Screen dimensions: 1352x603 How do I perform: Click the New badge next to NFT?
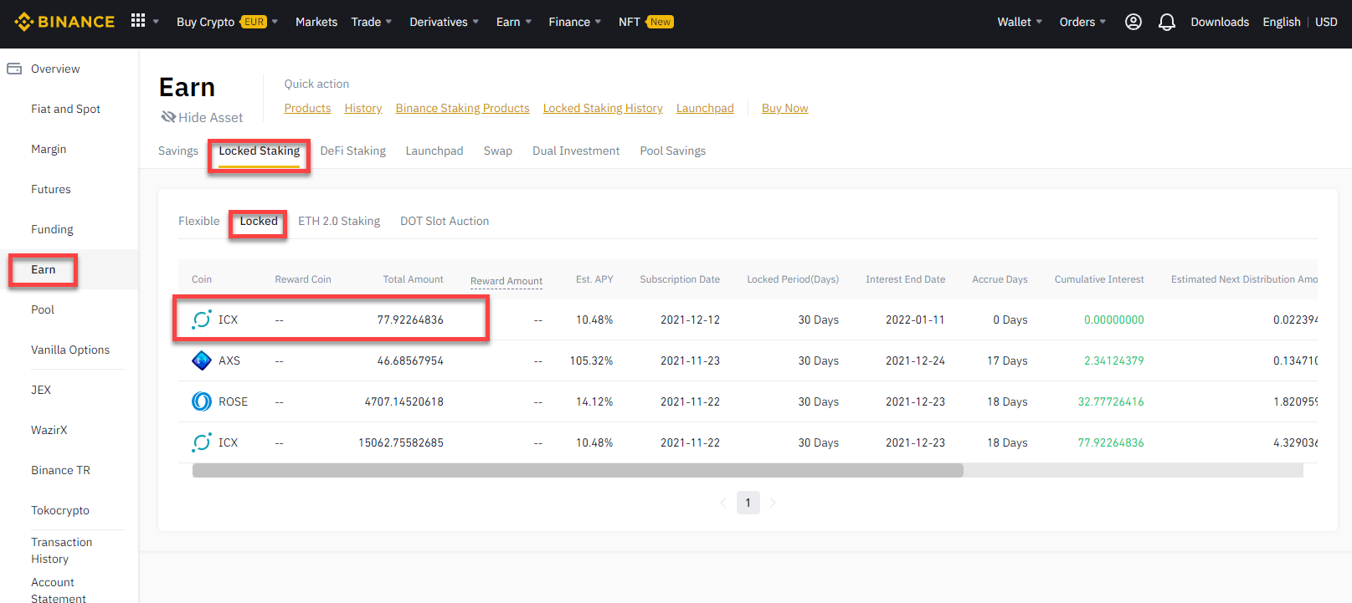pyautogui.click(x=660, y=22)
